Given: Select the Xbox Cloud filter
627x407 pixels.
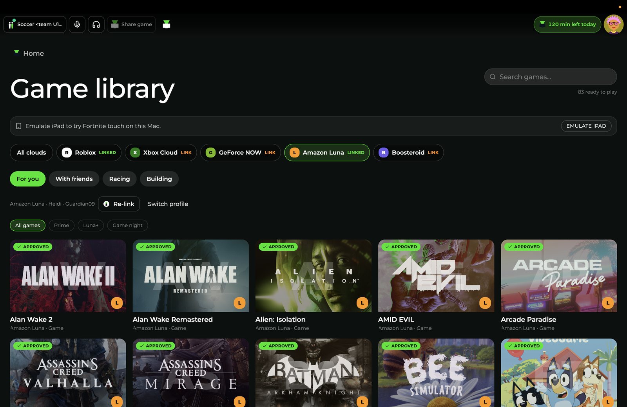Looking at the screenshot, I should (x=161, y=152).
